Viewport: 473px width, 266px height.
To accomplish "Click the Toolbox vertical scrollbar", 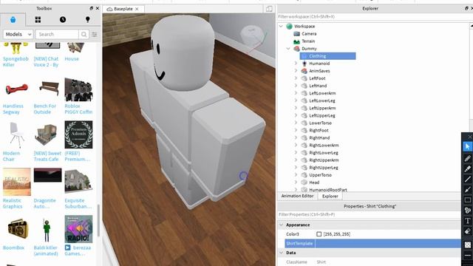I will (98, 221).
